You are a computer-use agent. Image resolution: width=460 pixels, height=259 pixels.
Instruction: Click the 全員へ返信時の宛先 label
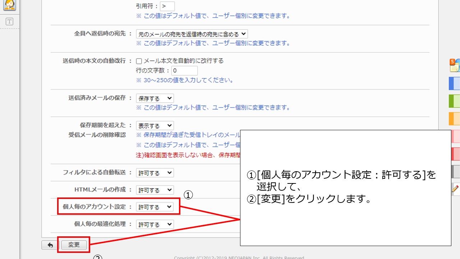[x=100, y=33]
